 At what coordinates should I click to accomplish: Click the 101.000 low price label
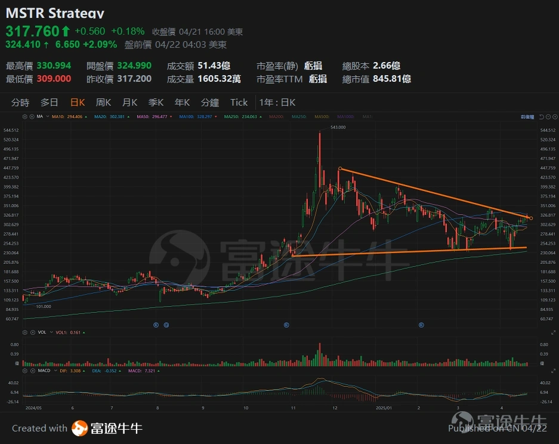click(44, 306)
